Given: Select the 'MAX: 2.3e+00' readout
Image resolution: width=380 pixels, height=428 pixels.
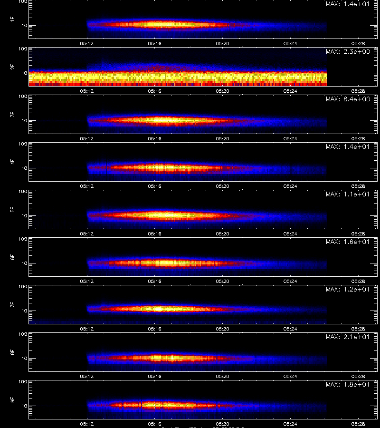Looking at the screenshot, I should tap(348, 51).
